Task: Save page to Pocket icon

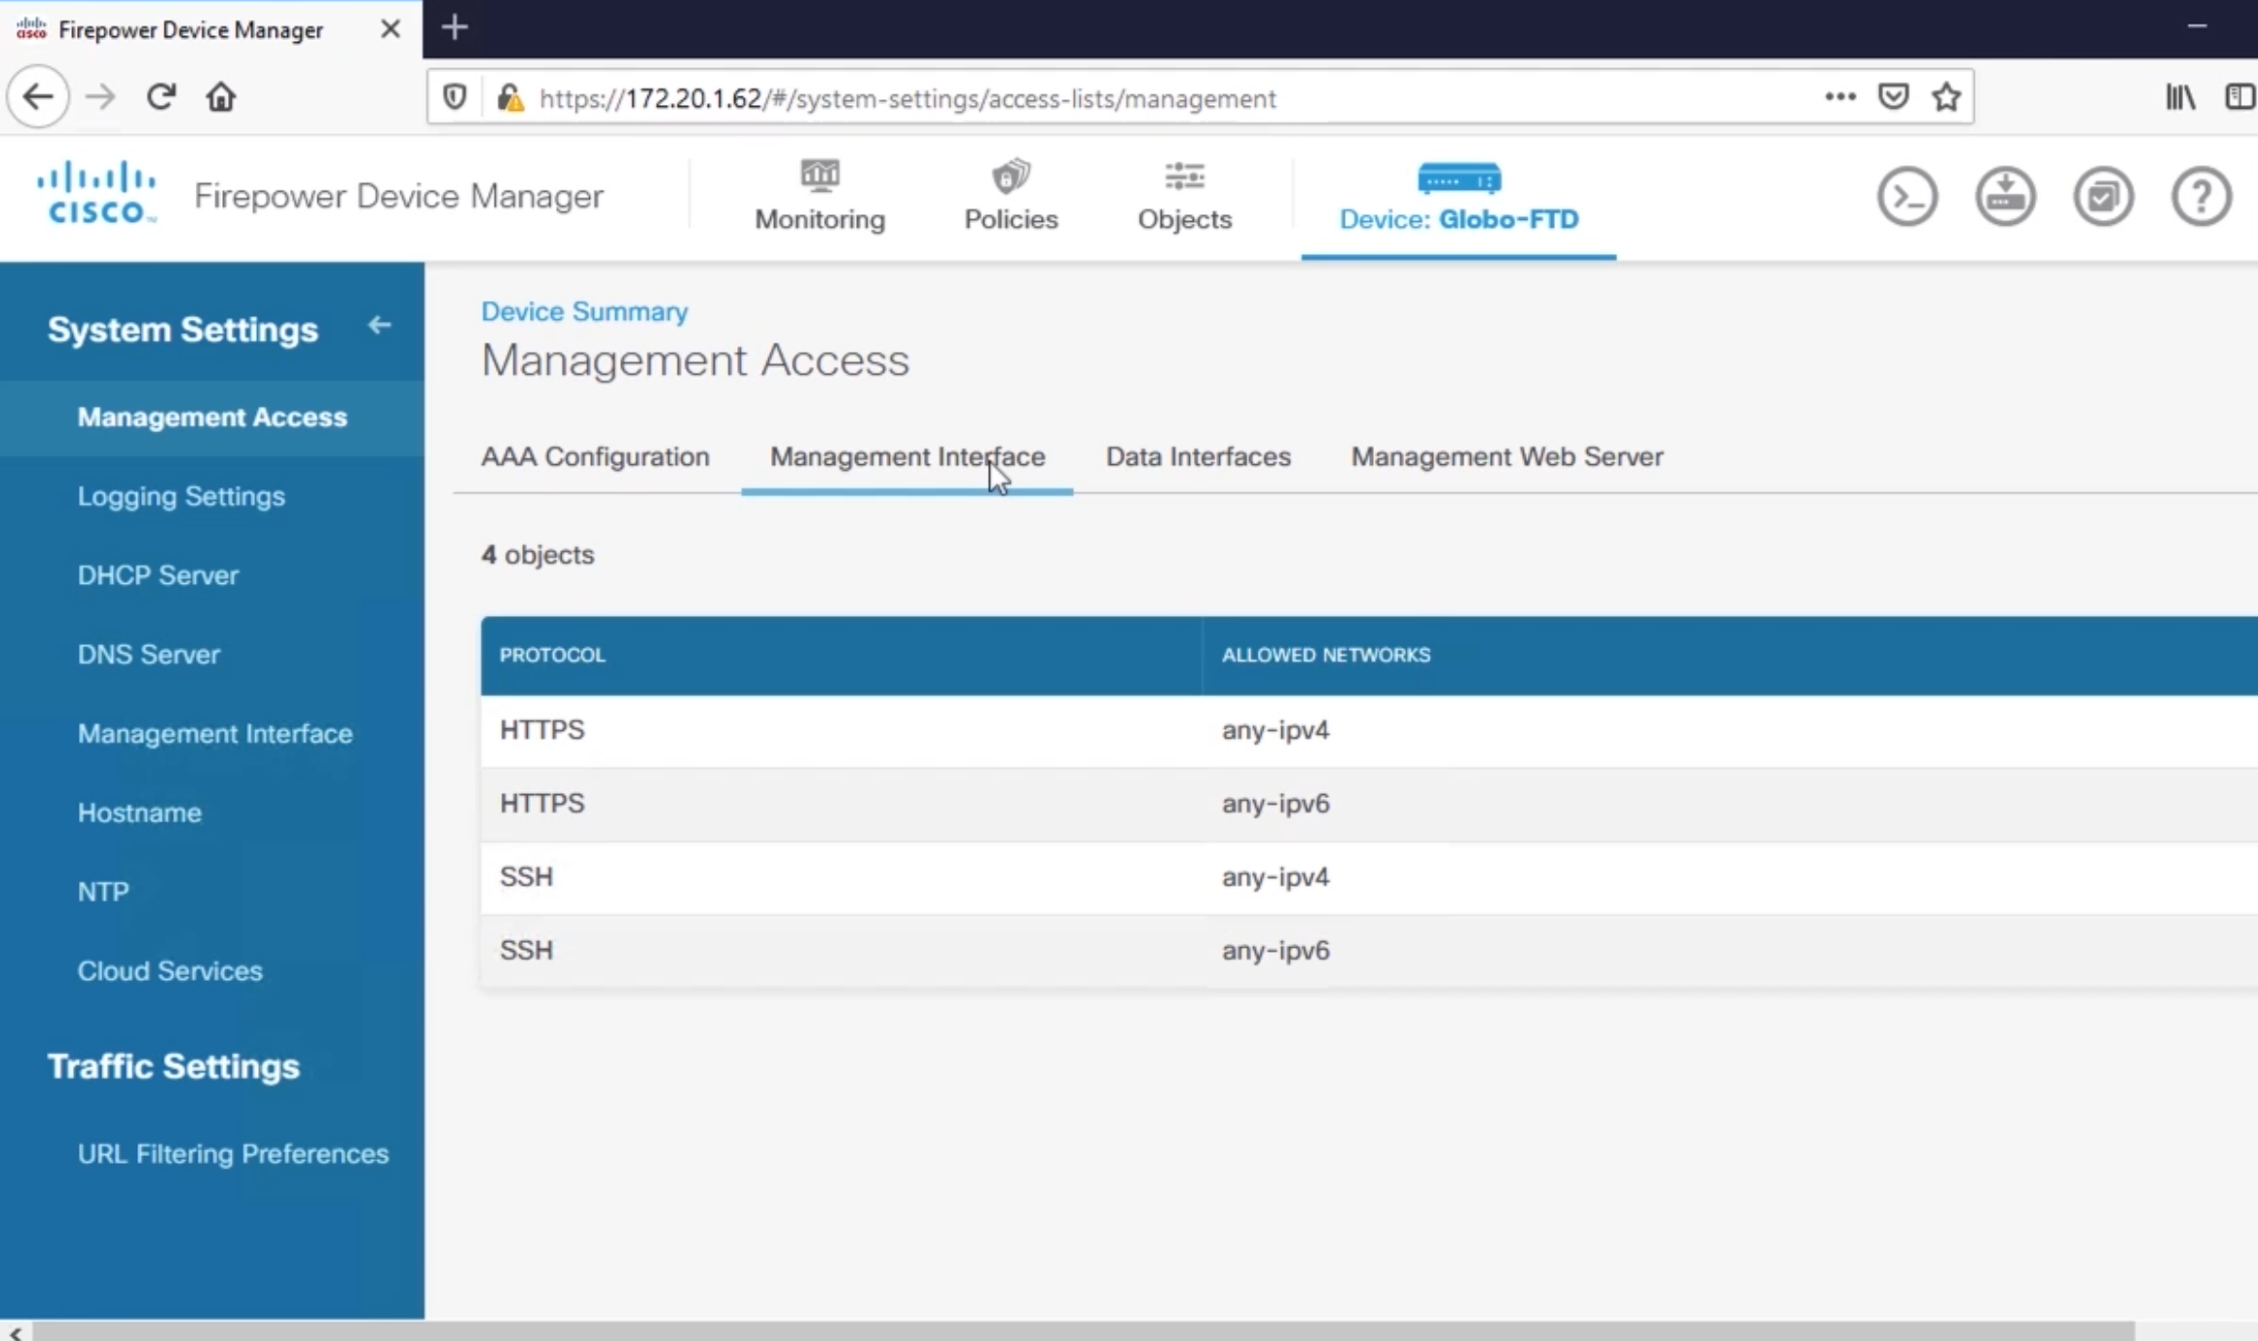Action: [x=1893, y=96]
